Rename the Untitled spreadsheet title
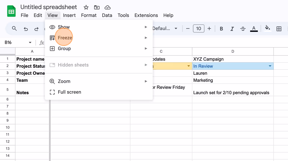The height and width of the screenshot is (161, 288). (x=49, y=7)
